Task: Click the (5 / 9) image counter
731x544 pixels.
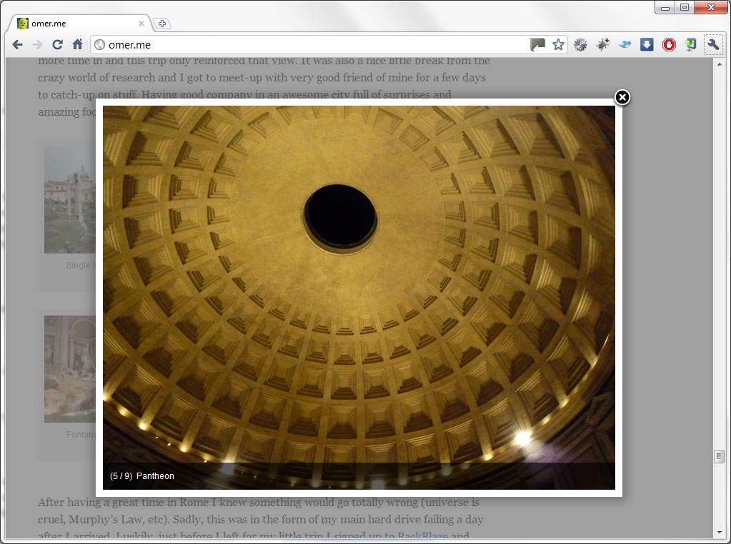Action: click(121, 476)
